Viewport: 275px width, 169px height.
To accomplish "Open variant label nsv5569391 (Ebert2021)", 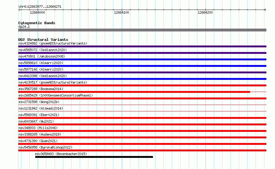I will tap(39, 115).
